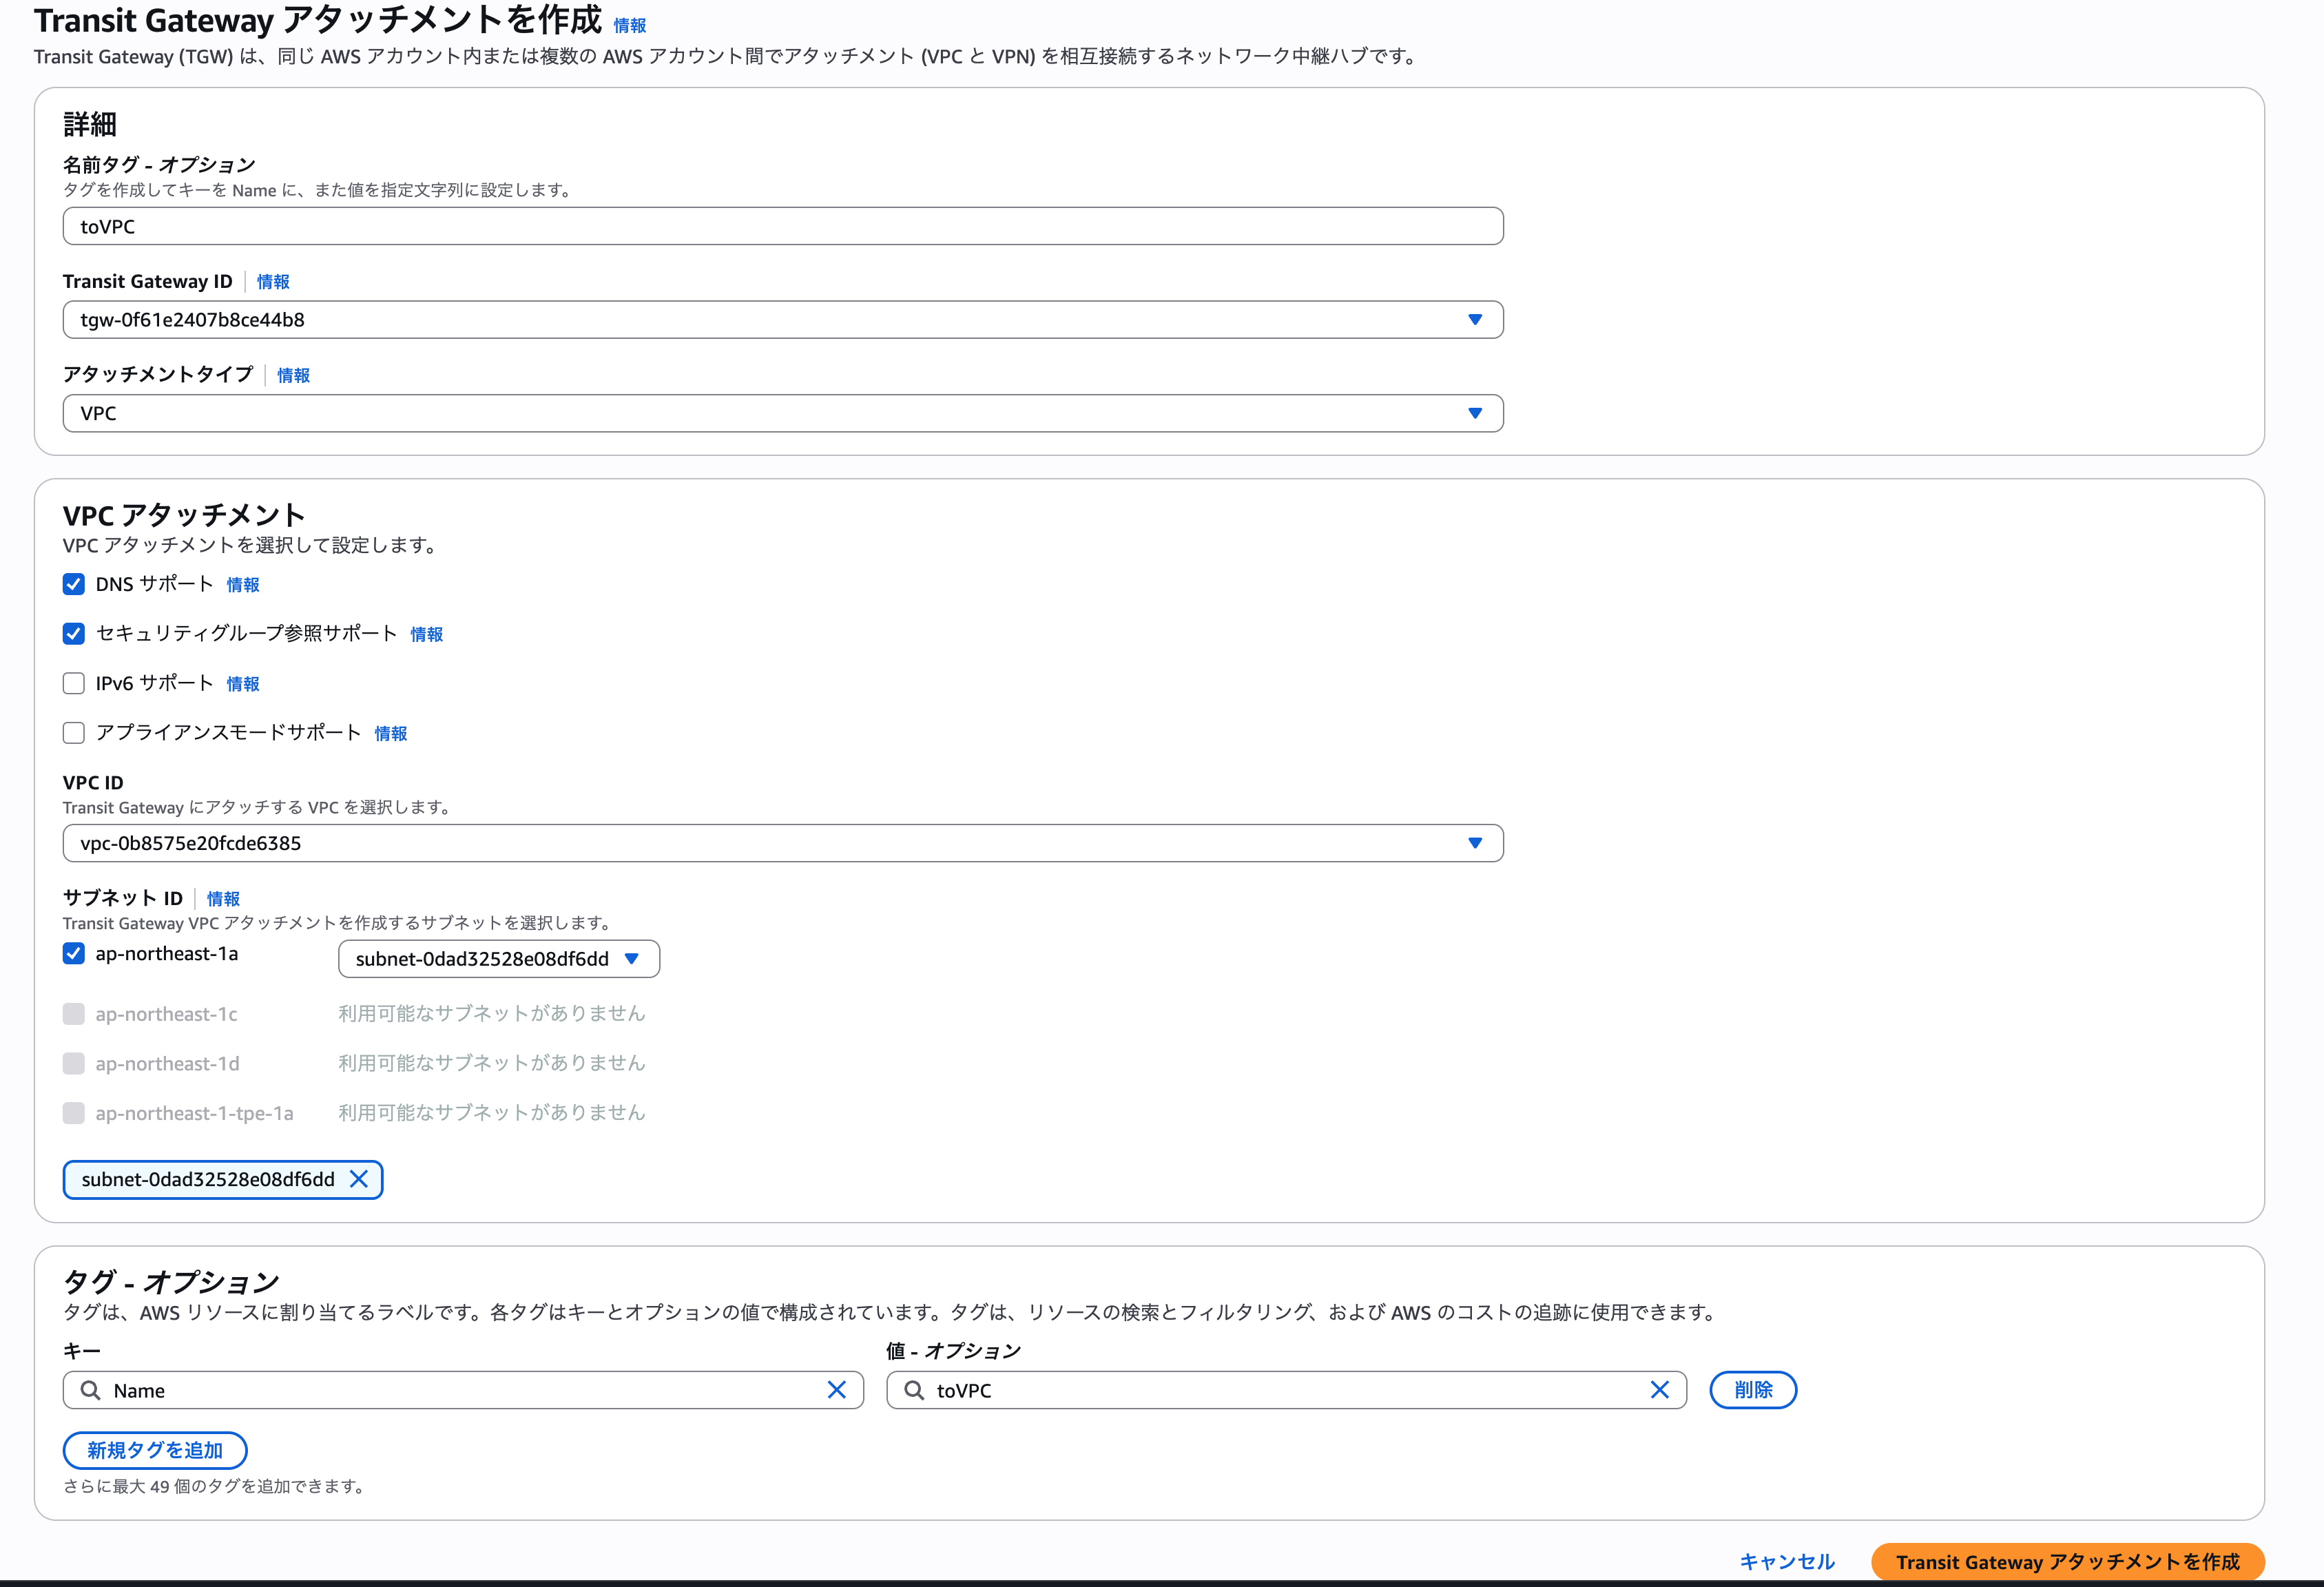Viewport: 2324px width, 1587px height.
Task: Focus the tag value input containing toVPC
Action: point(1286,1390)
